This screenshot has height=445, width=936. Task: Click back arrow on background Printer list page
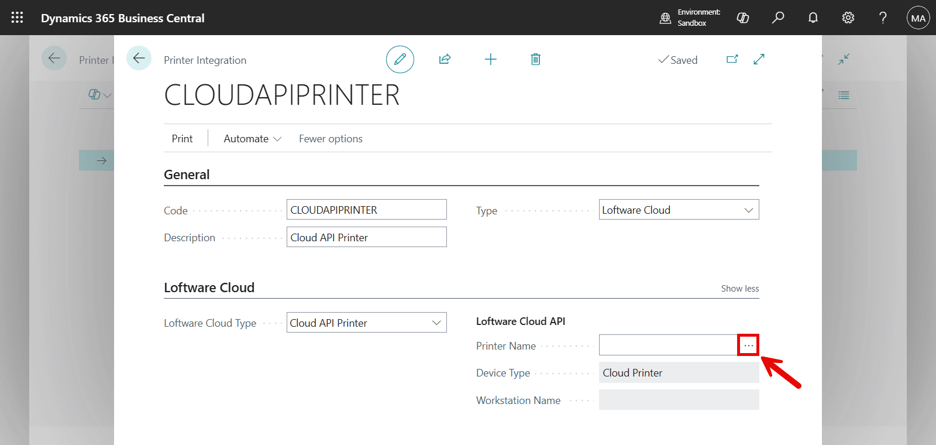[54, 58]
